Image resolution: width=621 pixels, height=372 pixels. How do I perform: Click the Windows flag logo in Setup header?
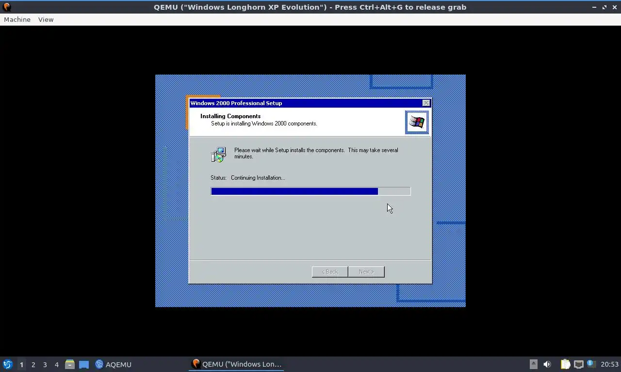click(x=417, y=122)
